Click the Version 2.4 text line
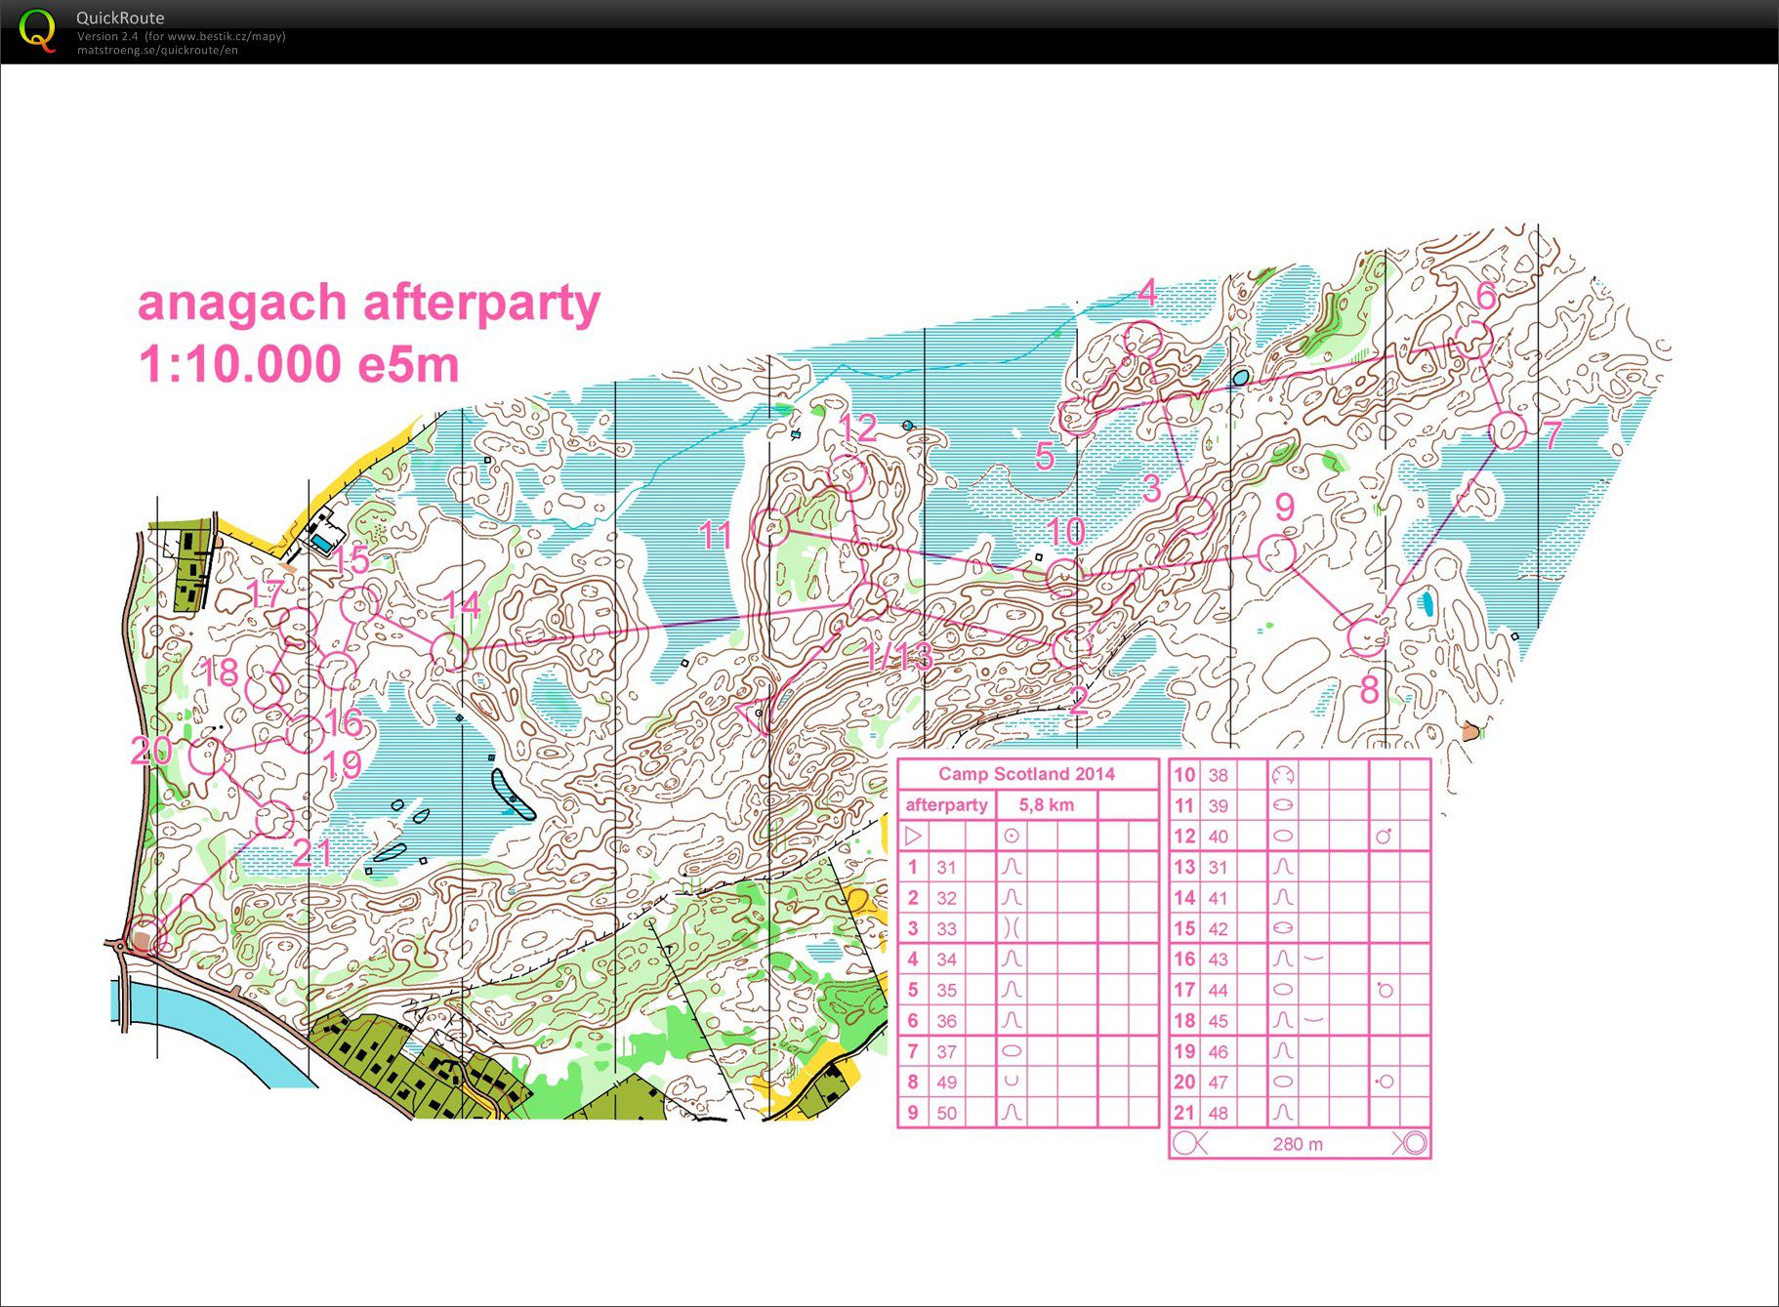The width and height of the screenshot is (1779, 1307). 182,36
